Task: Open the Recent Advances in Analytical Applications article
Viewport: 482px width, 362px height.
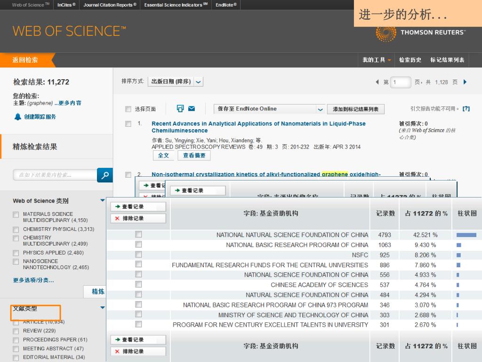Action: tap(258, 127)
